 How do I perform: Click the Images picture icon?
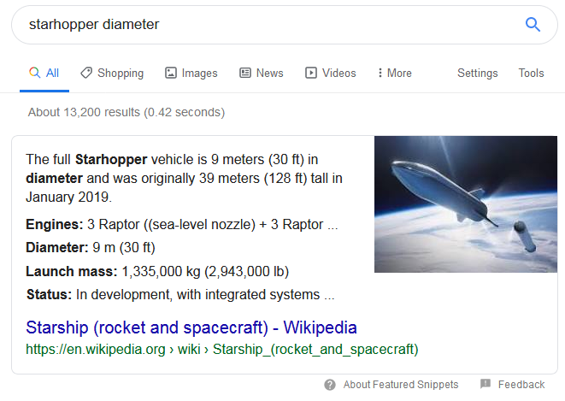[171, 73]
